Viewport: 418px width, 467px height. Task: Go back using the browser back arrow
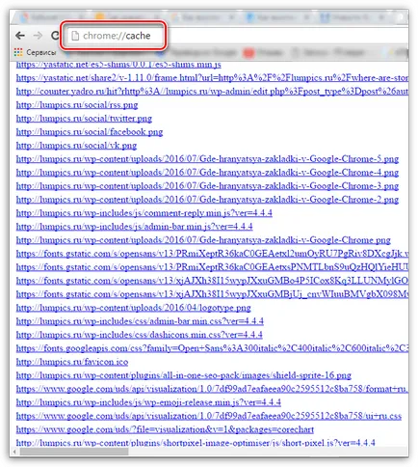click(20, 36)
